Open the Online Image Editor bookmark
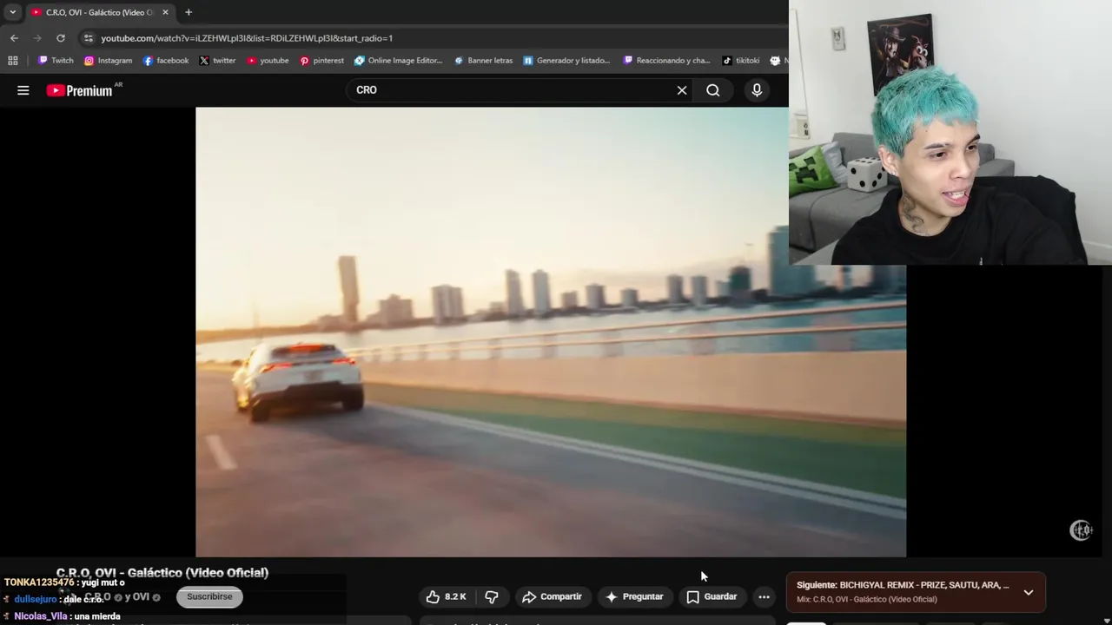The height and width of the screenshot is (625, 1112). point(398,61)
